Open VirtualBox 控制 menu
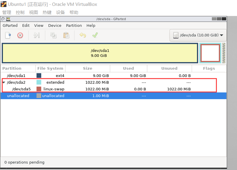The width and height of the screenshot is (237, 170). click(20, 12)
